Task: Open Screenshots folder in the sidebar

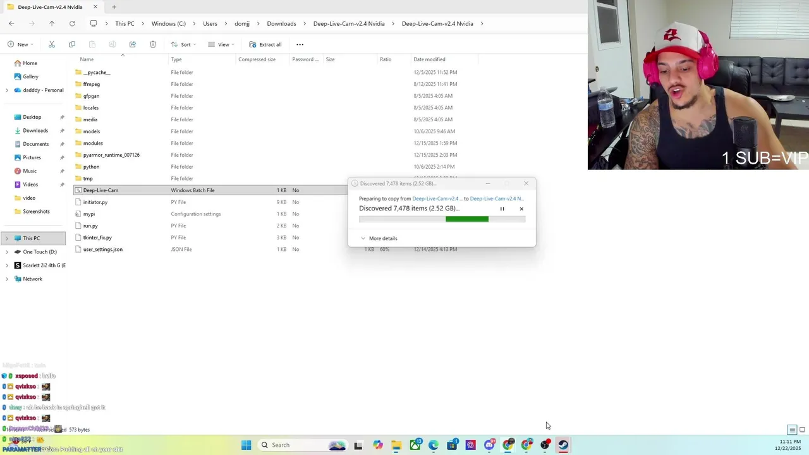Action: tap(36, 211)
